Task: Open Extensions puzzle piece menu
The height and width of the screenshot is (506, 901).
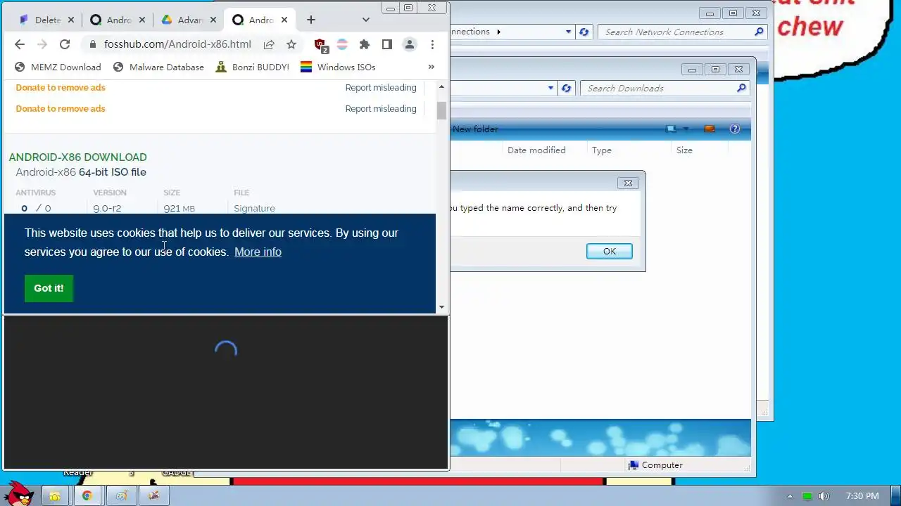Action: pyautogui.click(x=365, y=44)
